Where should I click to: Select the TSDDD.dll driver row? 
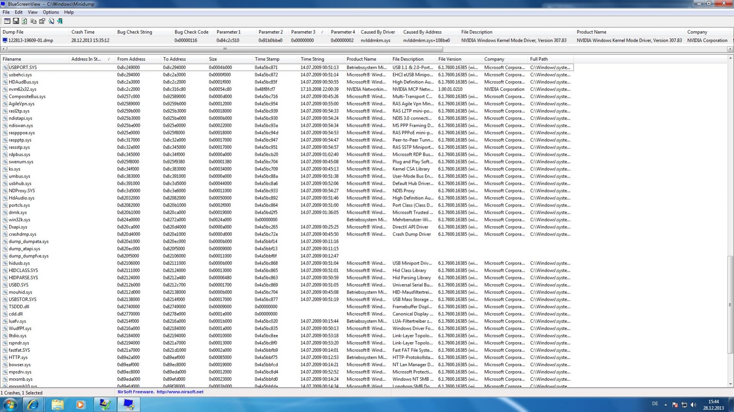click(x=287, y=307)
